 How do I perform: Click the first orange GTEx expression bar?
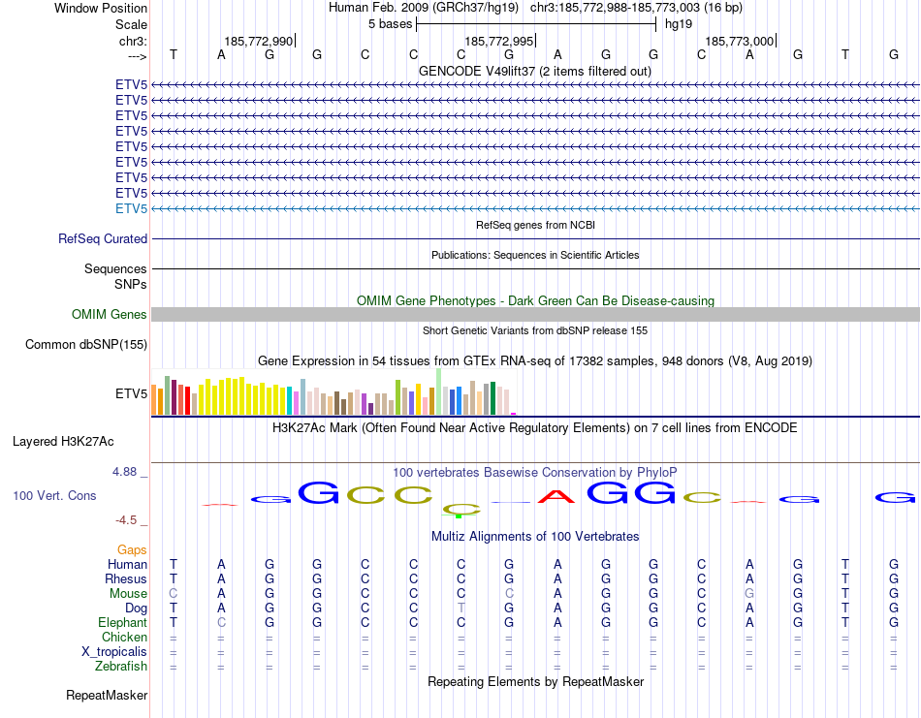tap(154, 400)
